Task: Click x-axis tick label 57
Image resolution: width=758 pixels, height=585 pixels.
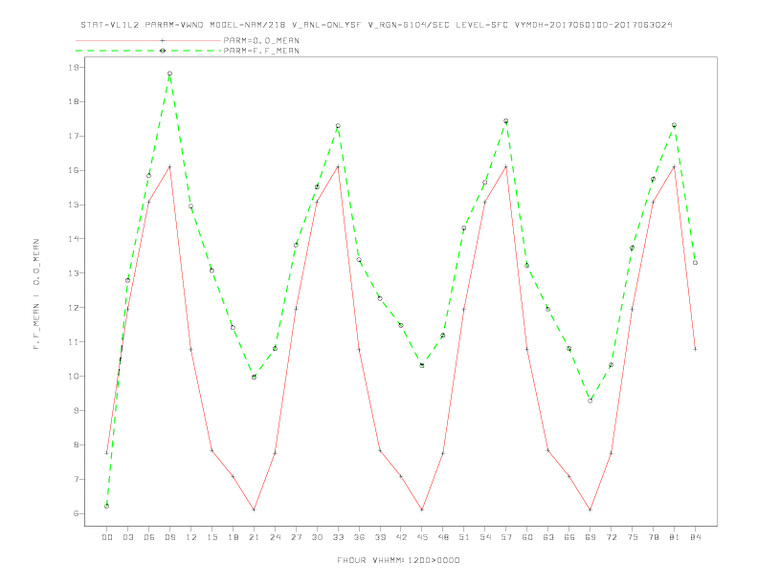Action: [x=506, y=537]
